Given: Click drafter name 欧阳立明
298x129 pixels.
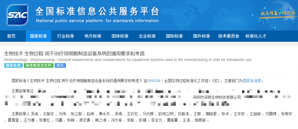Looking at the screenshot, I should (166, 114).
